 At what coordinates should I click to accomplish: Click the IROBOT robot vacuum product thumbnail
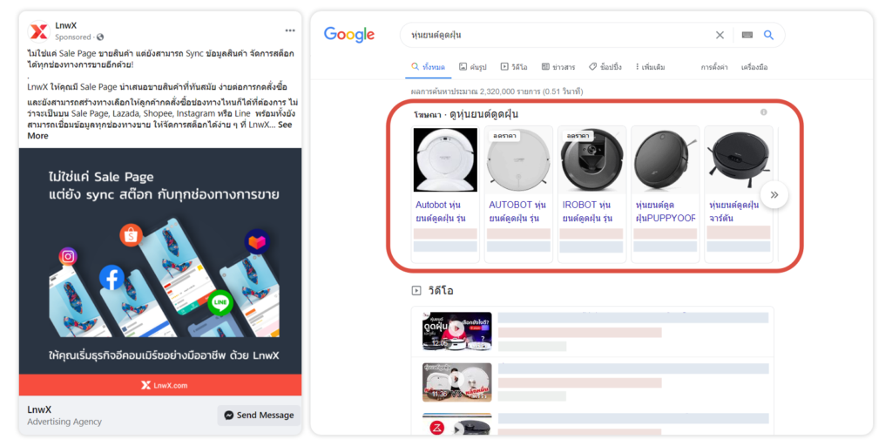click(591, 160)
